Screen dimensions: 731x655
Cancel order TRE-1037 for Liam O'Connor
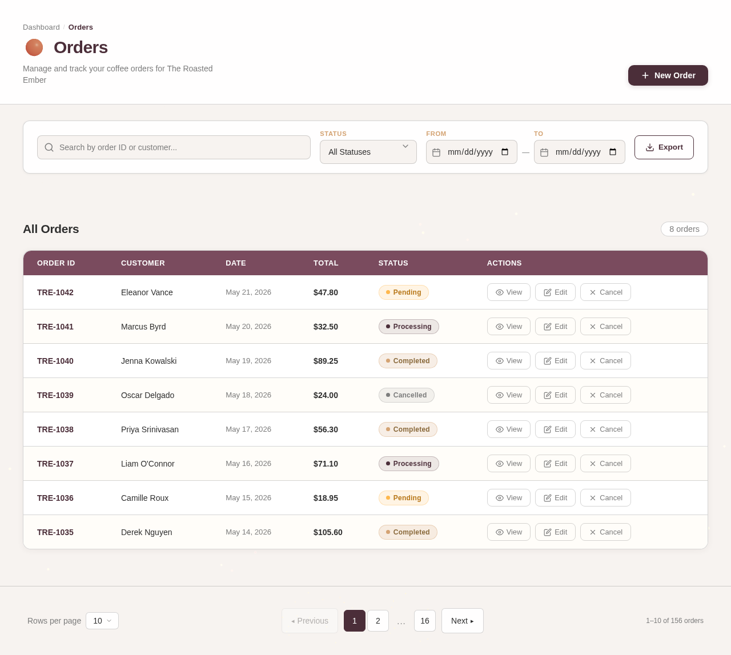pos(605,464)
